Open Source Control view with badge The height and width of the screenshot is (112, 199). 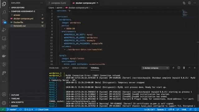tap(4, 21)
